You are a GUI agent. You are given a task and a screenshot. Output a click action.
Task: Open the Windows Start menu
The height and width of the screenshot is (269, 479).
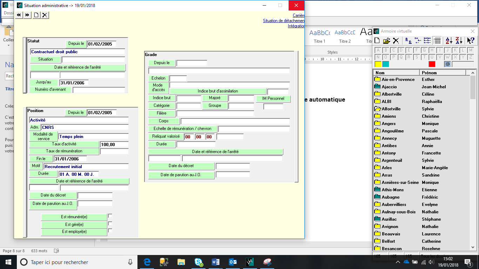coord(8,262)
